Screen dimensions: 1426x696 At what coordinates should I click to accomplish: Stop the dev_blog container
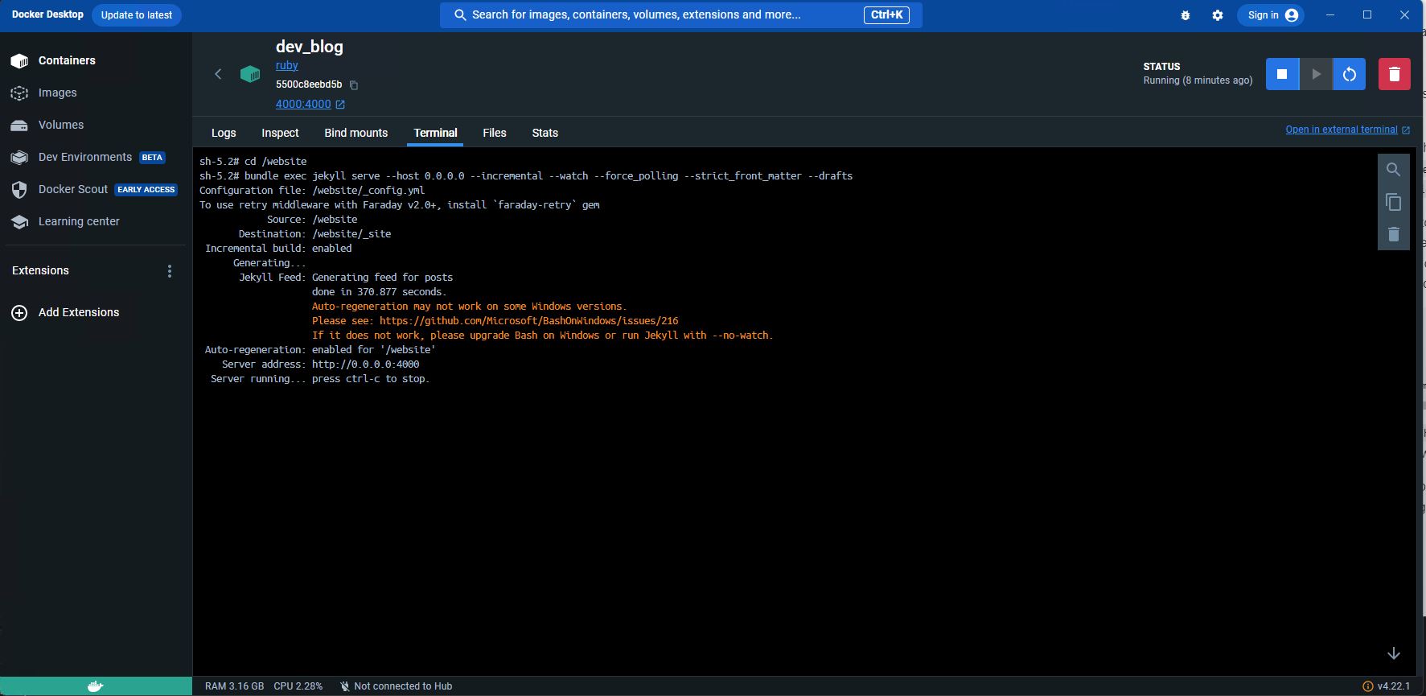(x=1282, y=74)
